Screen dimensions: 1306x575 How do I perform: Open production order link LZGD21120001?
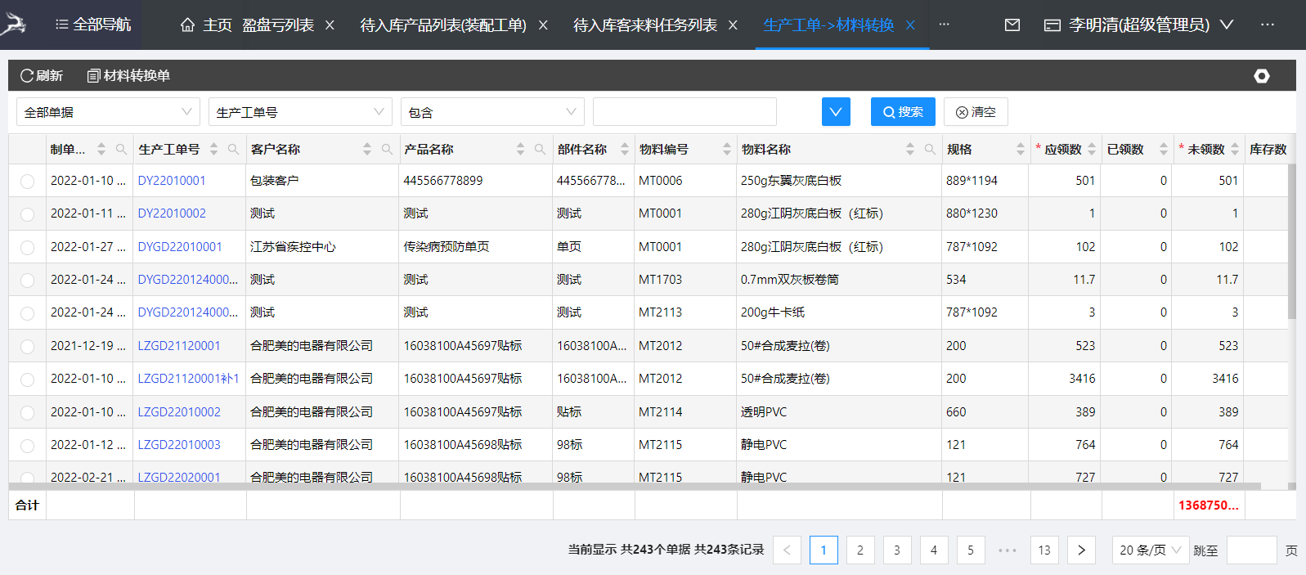(179, 346)
